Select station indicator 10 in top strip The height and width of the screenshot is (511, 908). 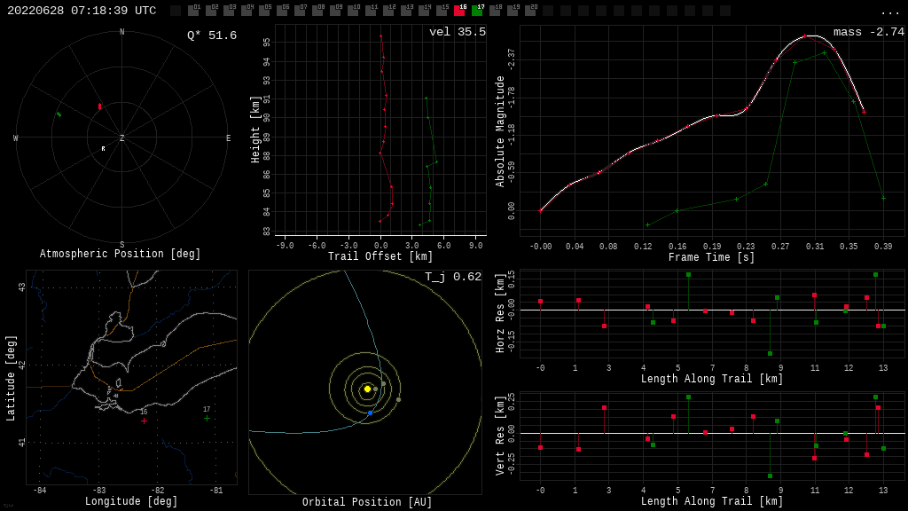(353, 10)
